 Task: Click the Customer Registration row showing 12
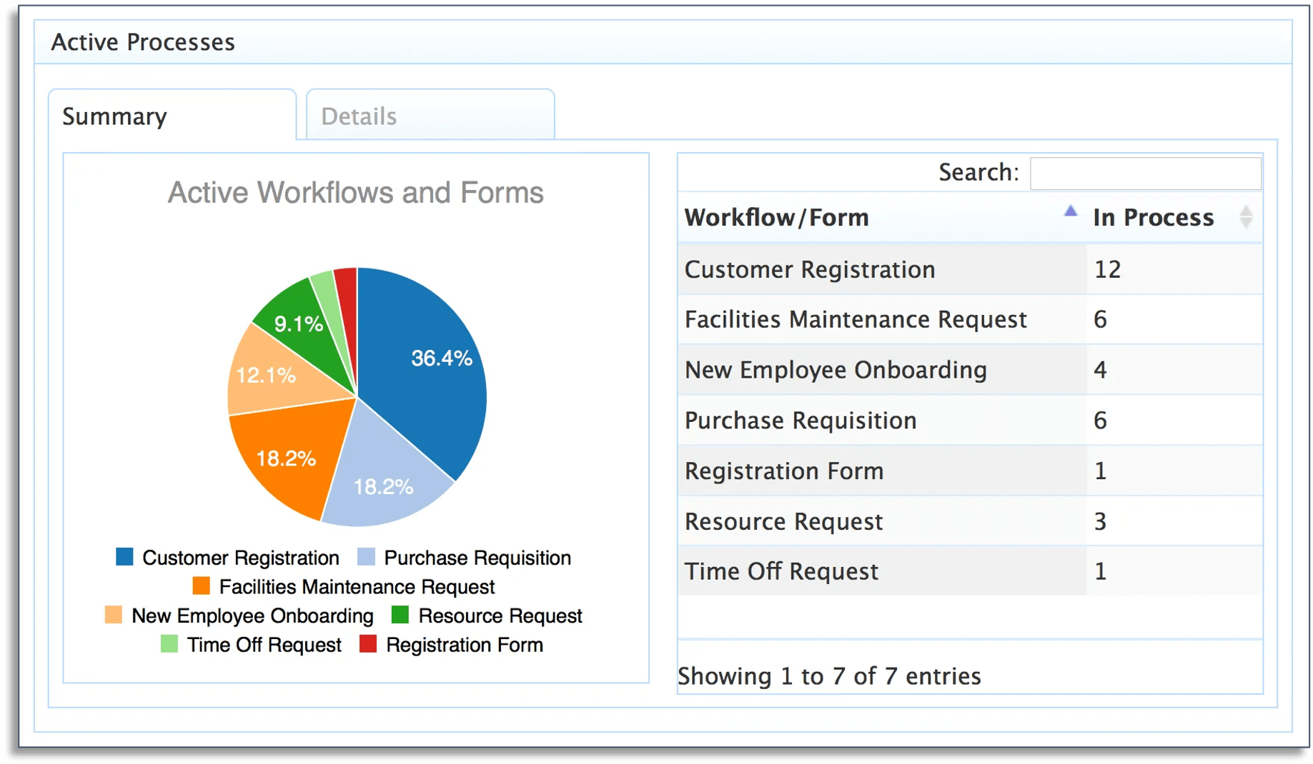pyautogui.click(x=809, y=269)
